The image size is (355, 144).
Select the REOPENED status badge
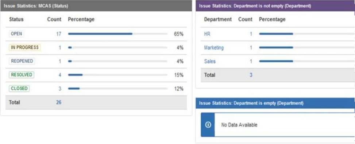[22, 61]
